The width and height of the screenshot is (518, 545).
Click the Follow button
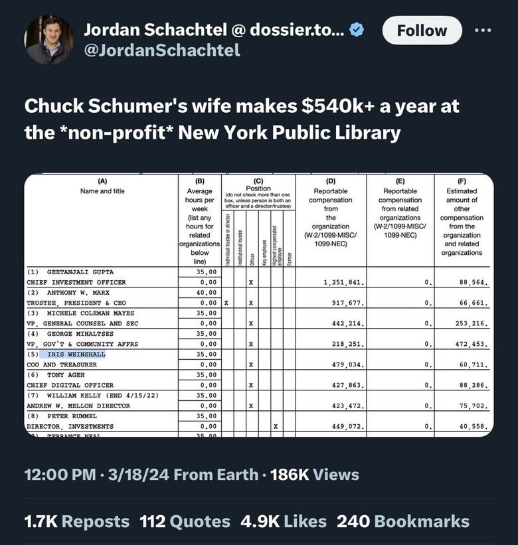tap(422, 31)
